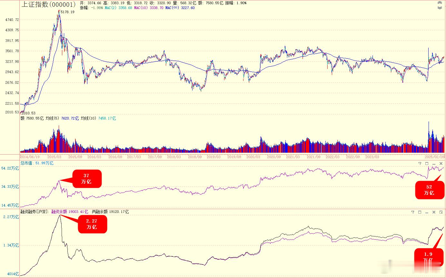The height and width of the screenshot is (278, 446).
Task: Click the 开: 3374.66 open price
Action: 91,3
